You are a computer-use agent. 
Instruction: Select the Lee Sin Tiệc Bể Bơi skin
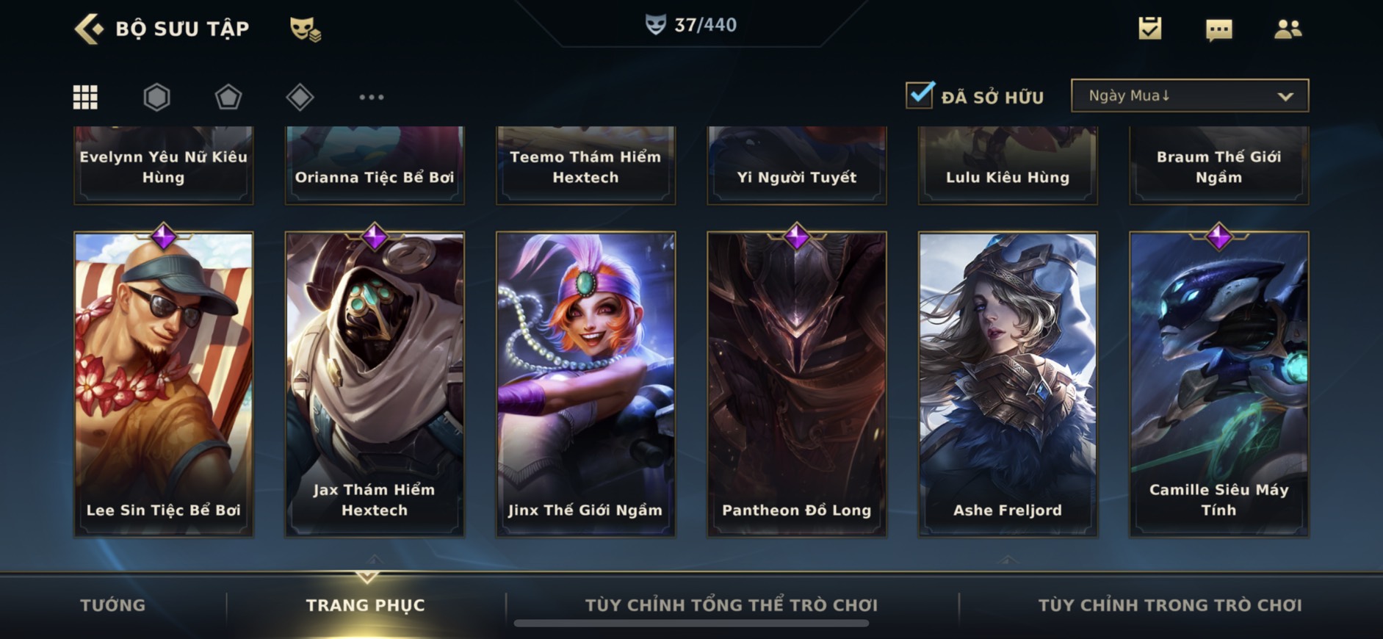[x=164, y=384]
